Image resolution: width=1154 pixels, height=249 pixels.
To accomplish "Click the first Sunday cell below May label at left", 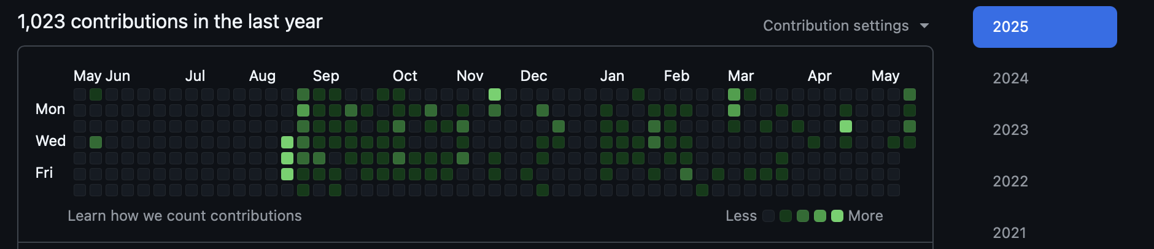I will coord(80,94).
